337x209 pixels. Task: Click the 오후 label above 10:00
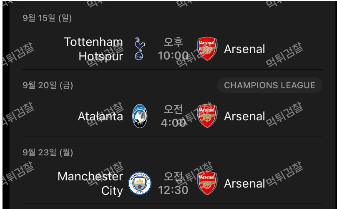(x=173, y=42)
